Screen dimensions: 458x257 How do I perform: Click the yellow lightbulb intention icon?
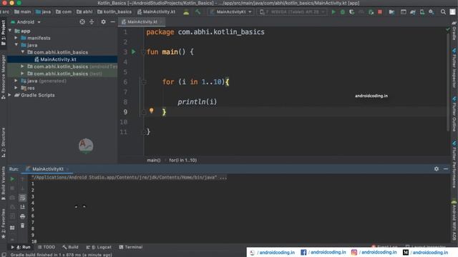pyautogui.click(x=151, y=111)
